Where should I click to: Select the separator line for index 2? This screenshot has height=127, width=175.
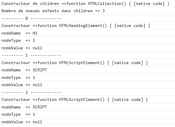pos(87,92)
